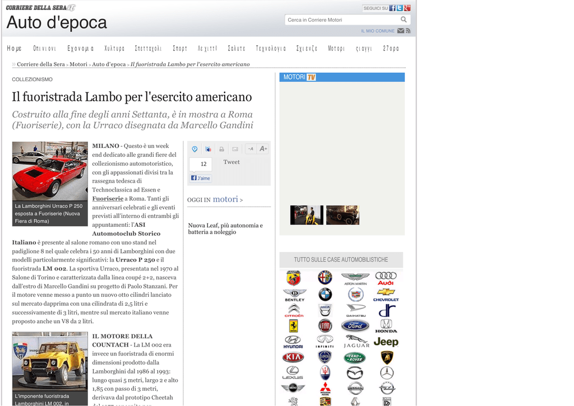Decrease text size with -A button
This screenshot has height=406, width=574.
tap(251, 149)
